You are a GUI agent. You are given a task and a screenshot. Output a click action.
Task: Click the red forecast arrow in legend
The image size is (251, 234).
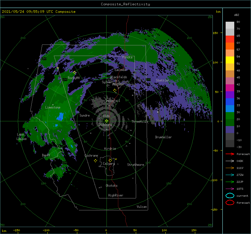(230, 154)
